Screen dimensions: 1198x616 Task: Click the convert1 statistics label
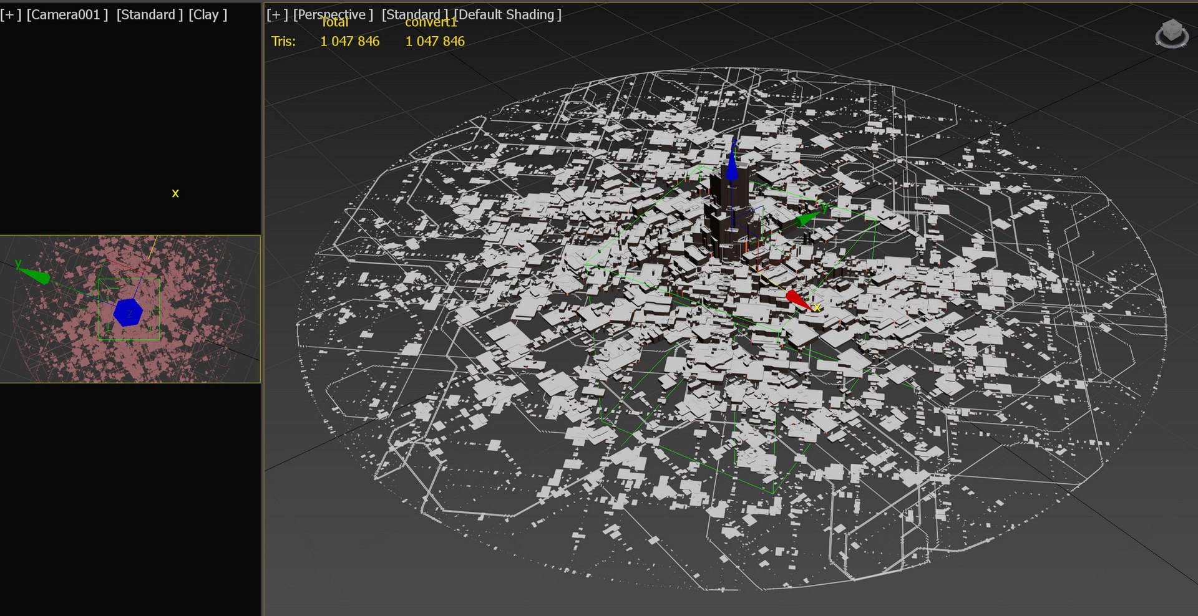pos(431,22)
